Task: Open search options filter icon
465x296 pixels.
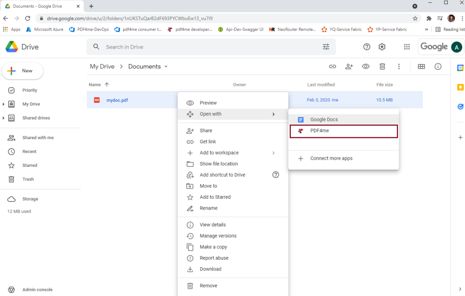Action: point(326,47)
